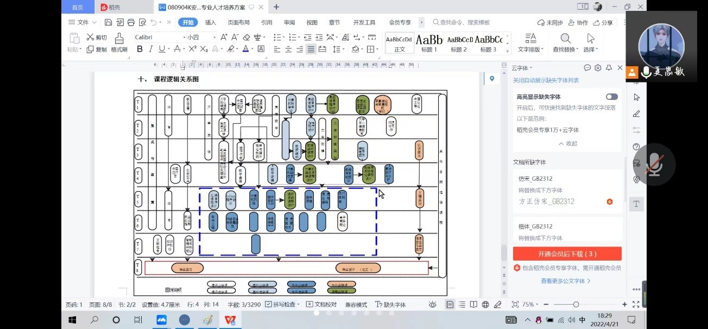Apply bold formatting with the B icon
The width and height of the screenshot is (708, 329).
(140, 49)
